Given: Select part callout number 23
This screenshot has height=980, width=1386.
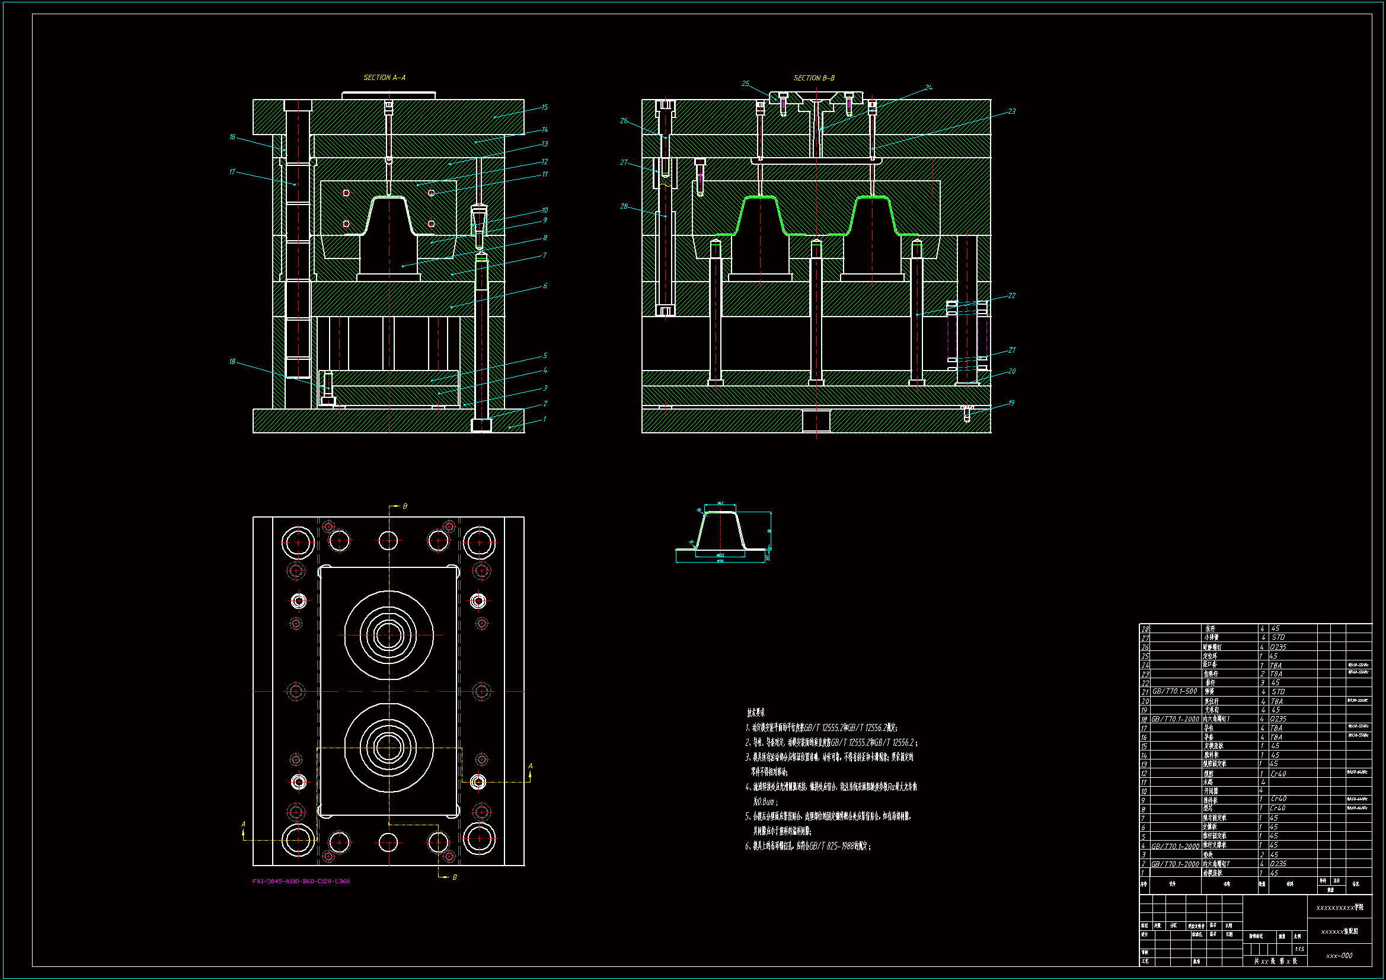Looking at the screenshot, I should (x=1012, y=111).
